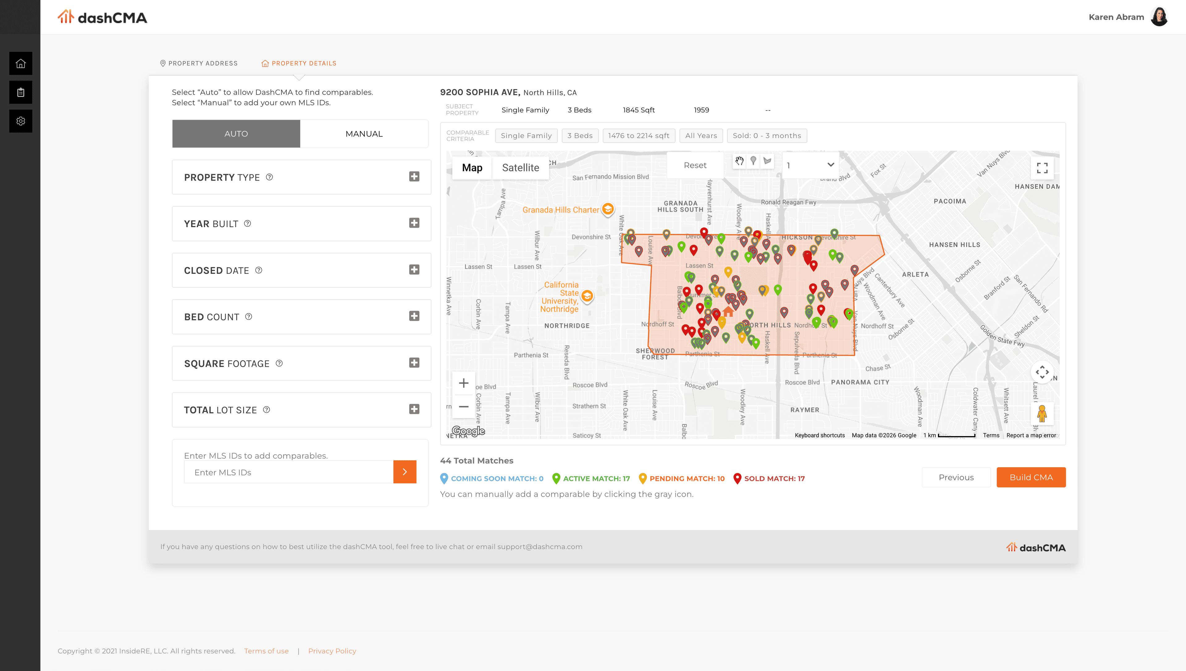Open the settings gear in the sidebar

point(21,121)
